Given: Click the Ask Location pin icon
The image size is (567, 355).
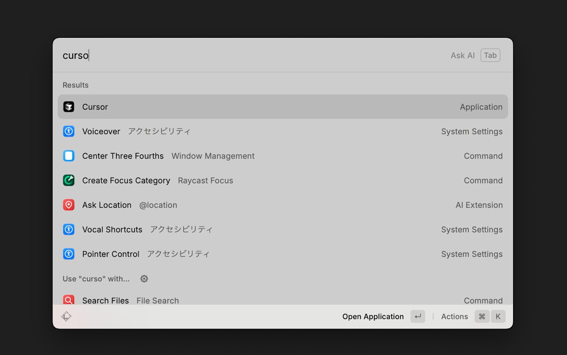Looking at the screenshot, I should pyautogui.click(x=69, y=205).
